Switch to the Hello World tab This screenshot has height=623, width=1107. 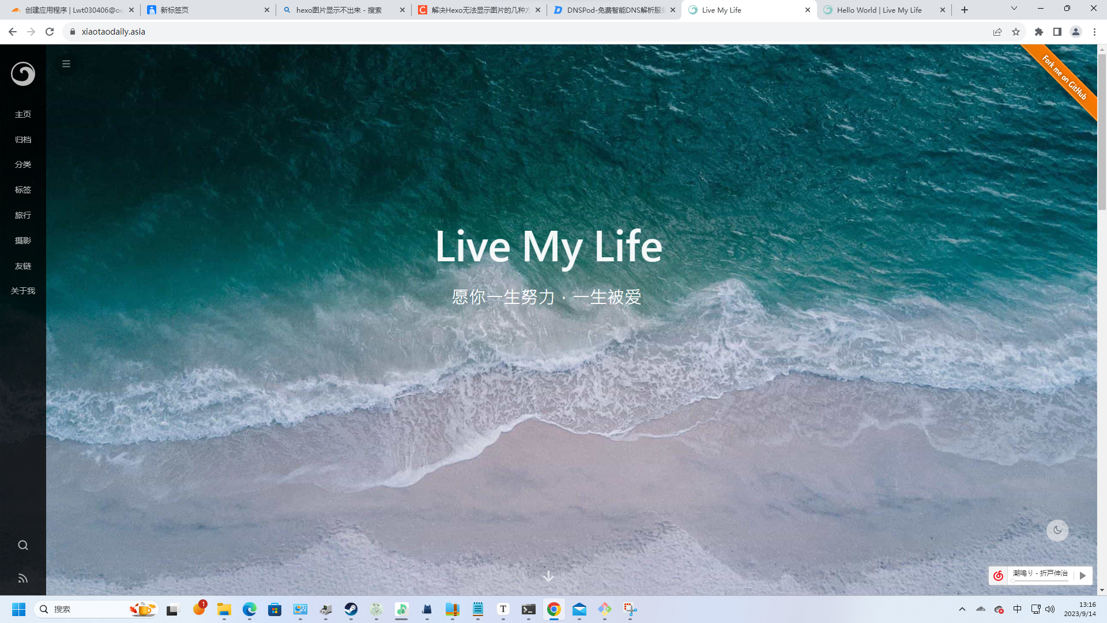879,10
